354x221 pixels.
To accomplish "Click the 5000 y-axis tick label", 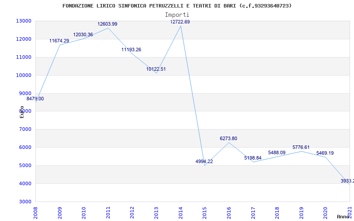I will [x=25, y=165].
